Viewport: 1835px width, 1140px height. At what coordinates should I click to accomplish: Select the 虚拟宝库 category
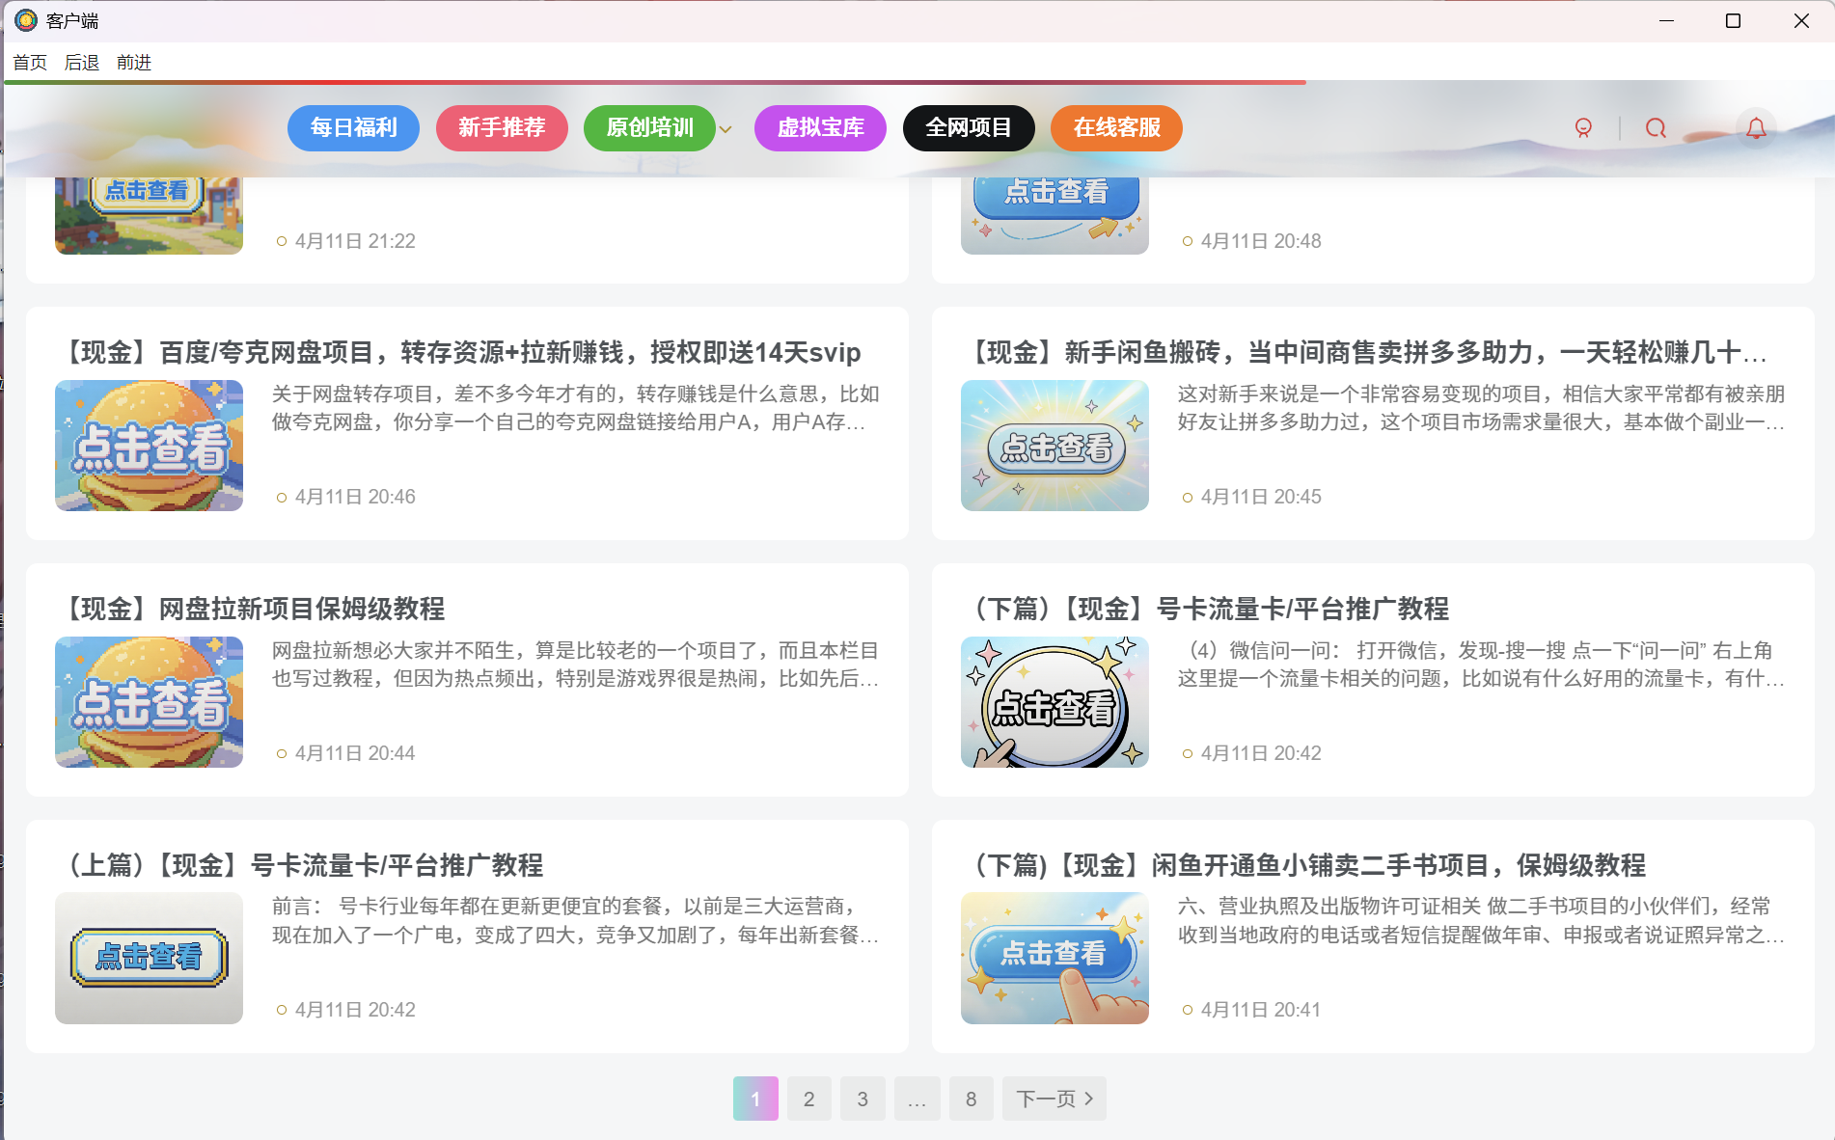pos(820,127)
